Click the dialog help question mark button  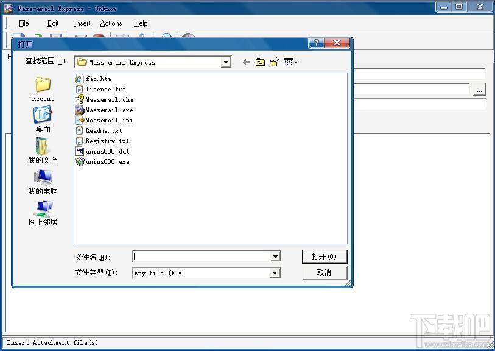(x=317, y=43)
